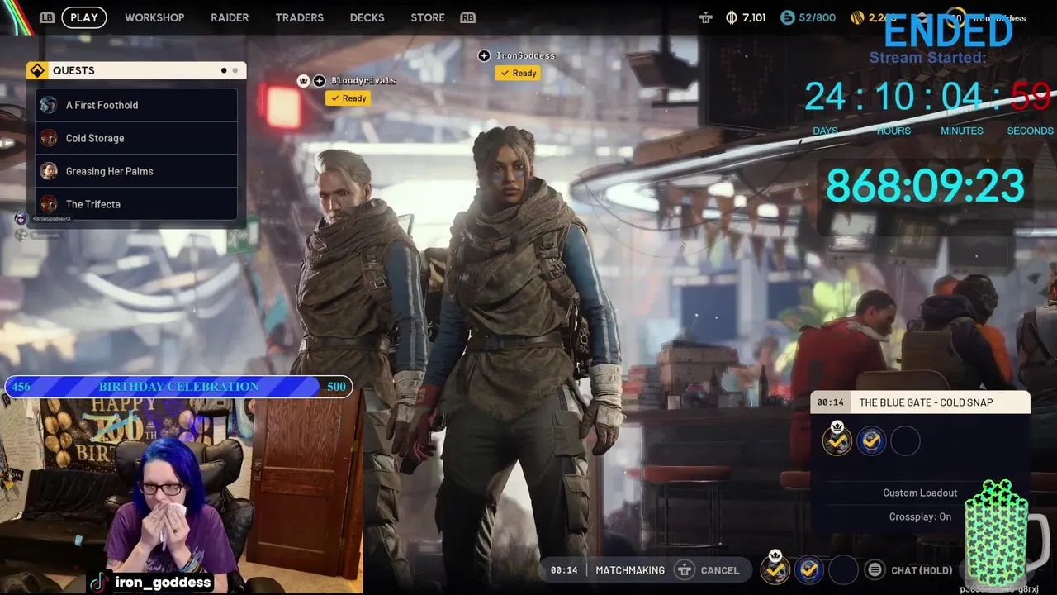Click second party member avatar in bottom bar
This screenshot has height=595, width=1057.
[x=809, y=569]
